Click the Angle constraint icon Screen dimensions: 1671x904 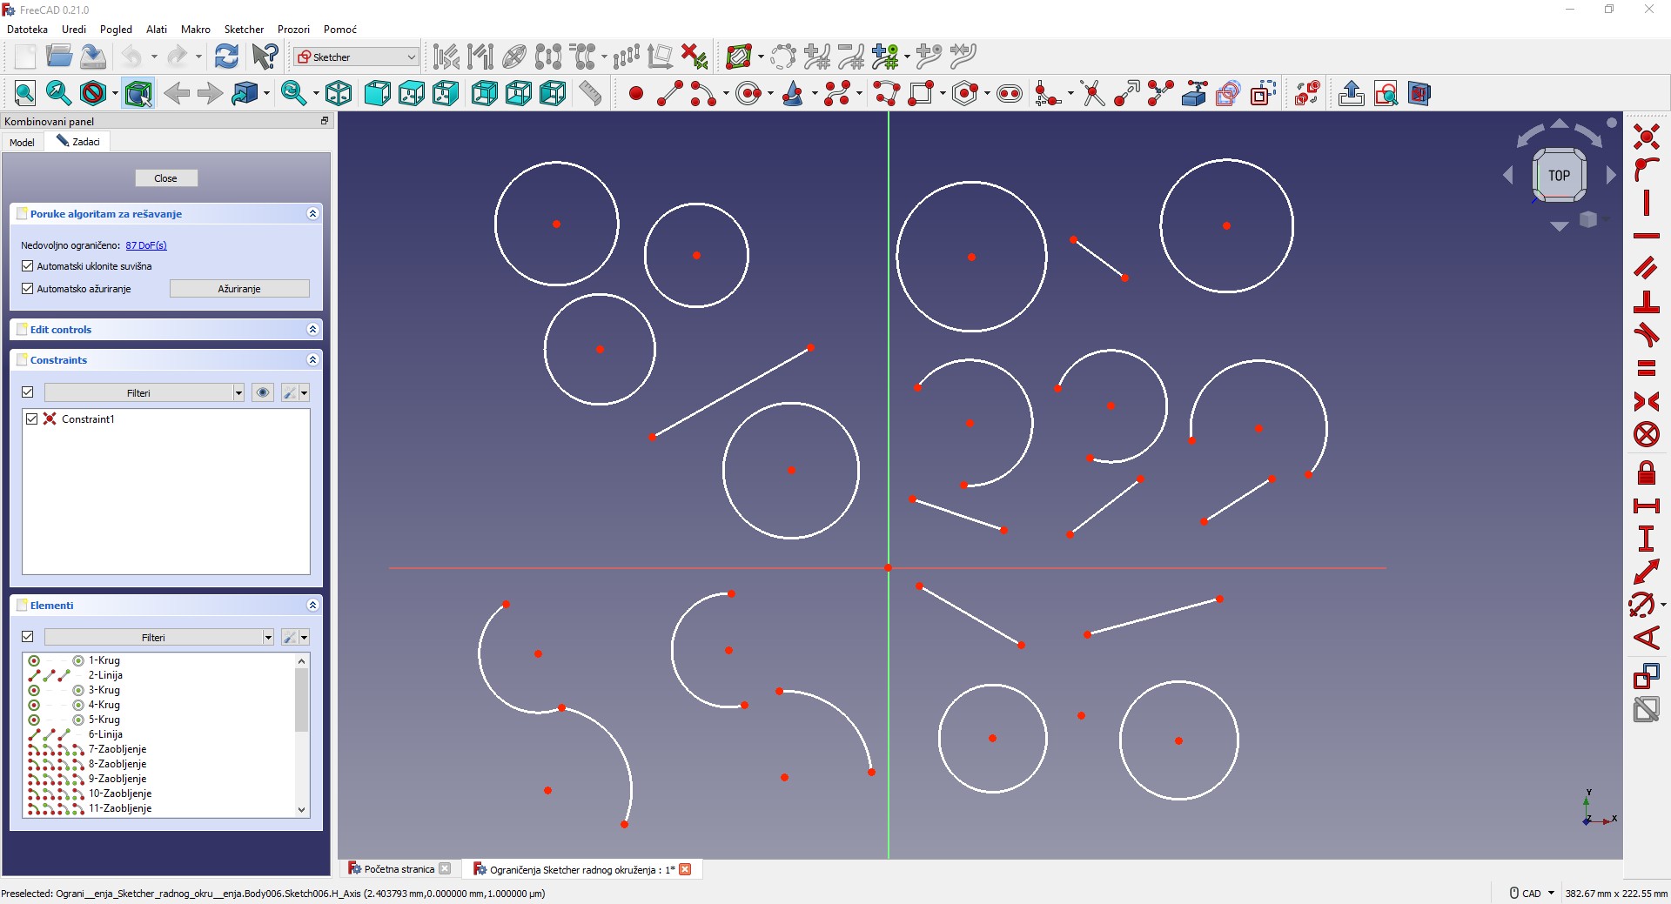tap(1646, 638)
